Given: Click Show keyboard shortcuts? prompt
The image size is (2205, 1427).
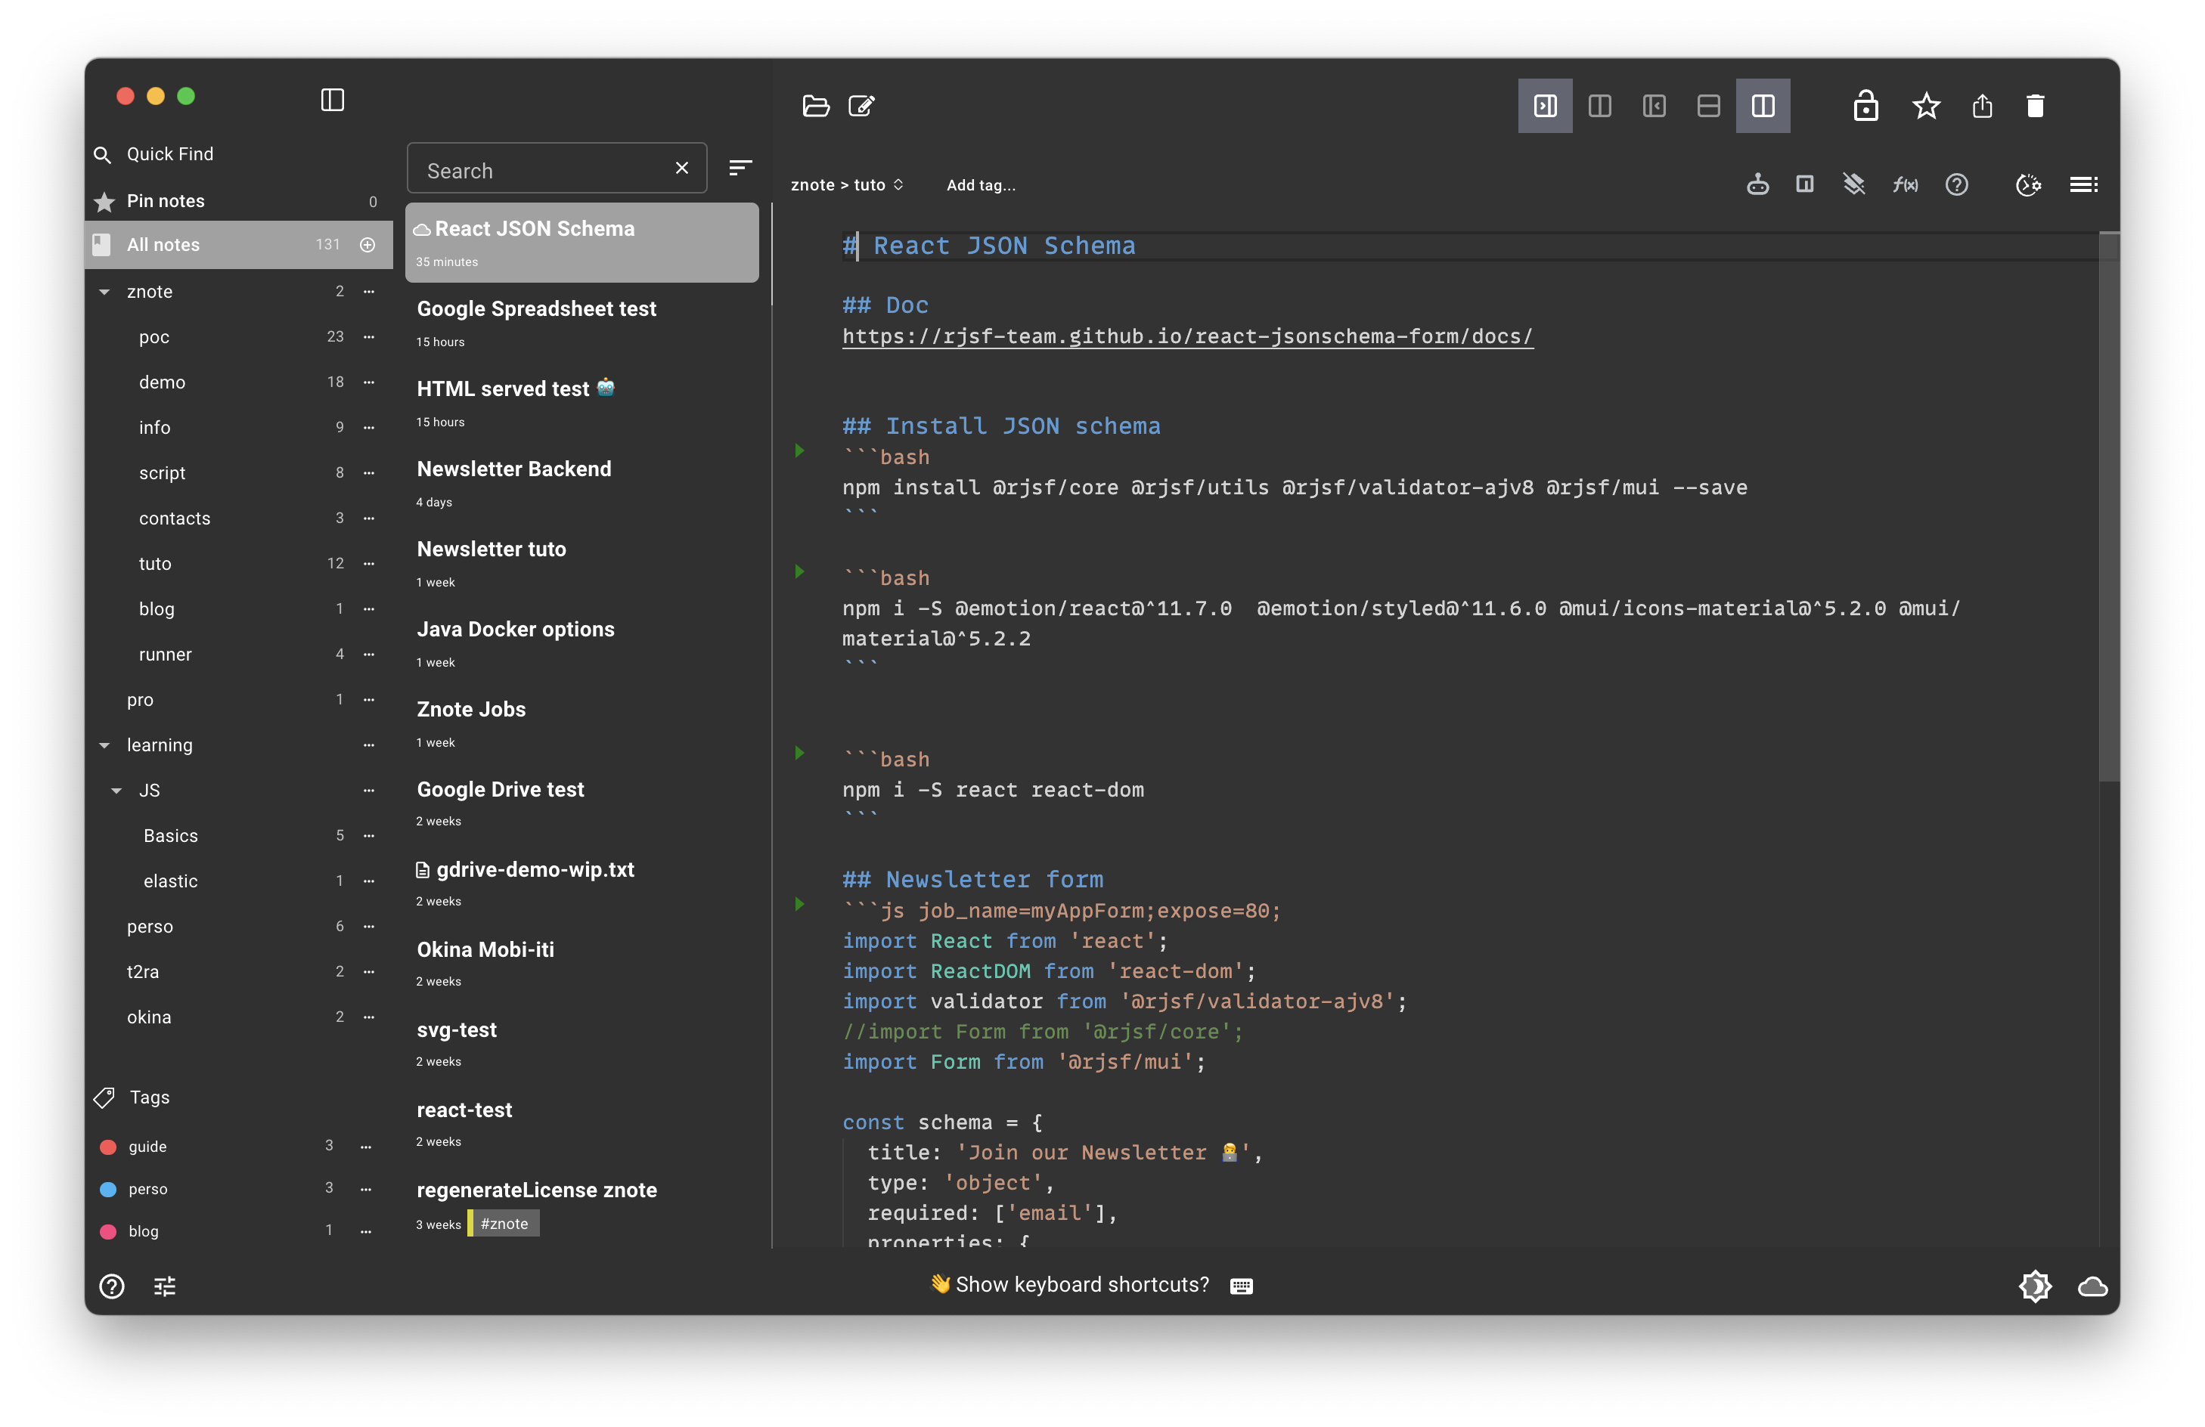Looking at the screenshot, I should (x=1082, y=1286).
